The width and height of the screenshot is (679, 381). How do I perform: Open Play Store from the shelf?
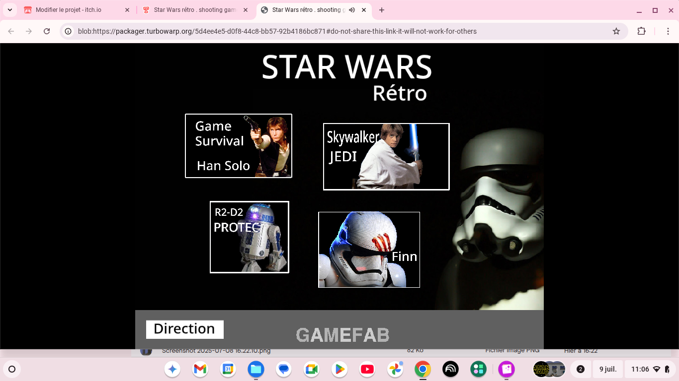(x=339, y=369)
